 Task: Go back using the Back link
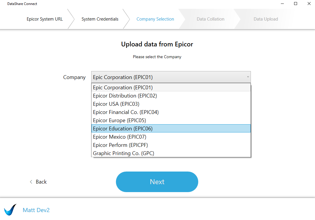(38, 182)
